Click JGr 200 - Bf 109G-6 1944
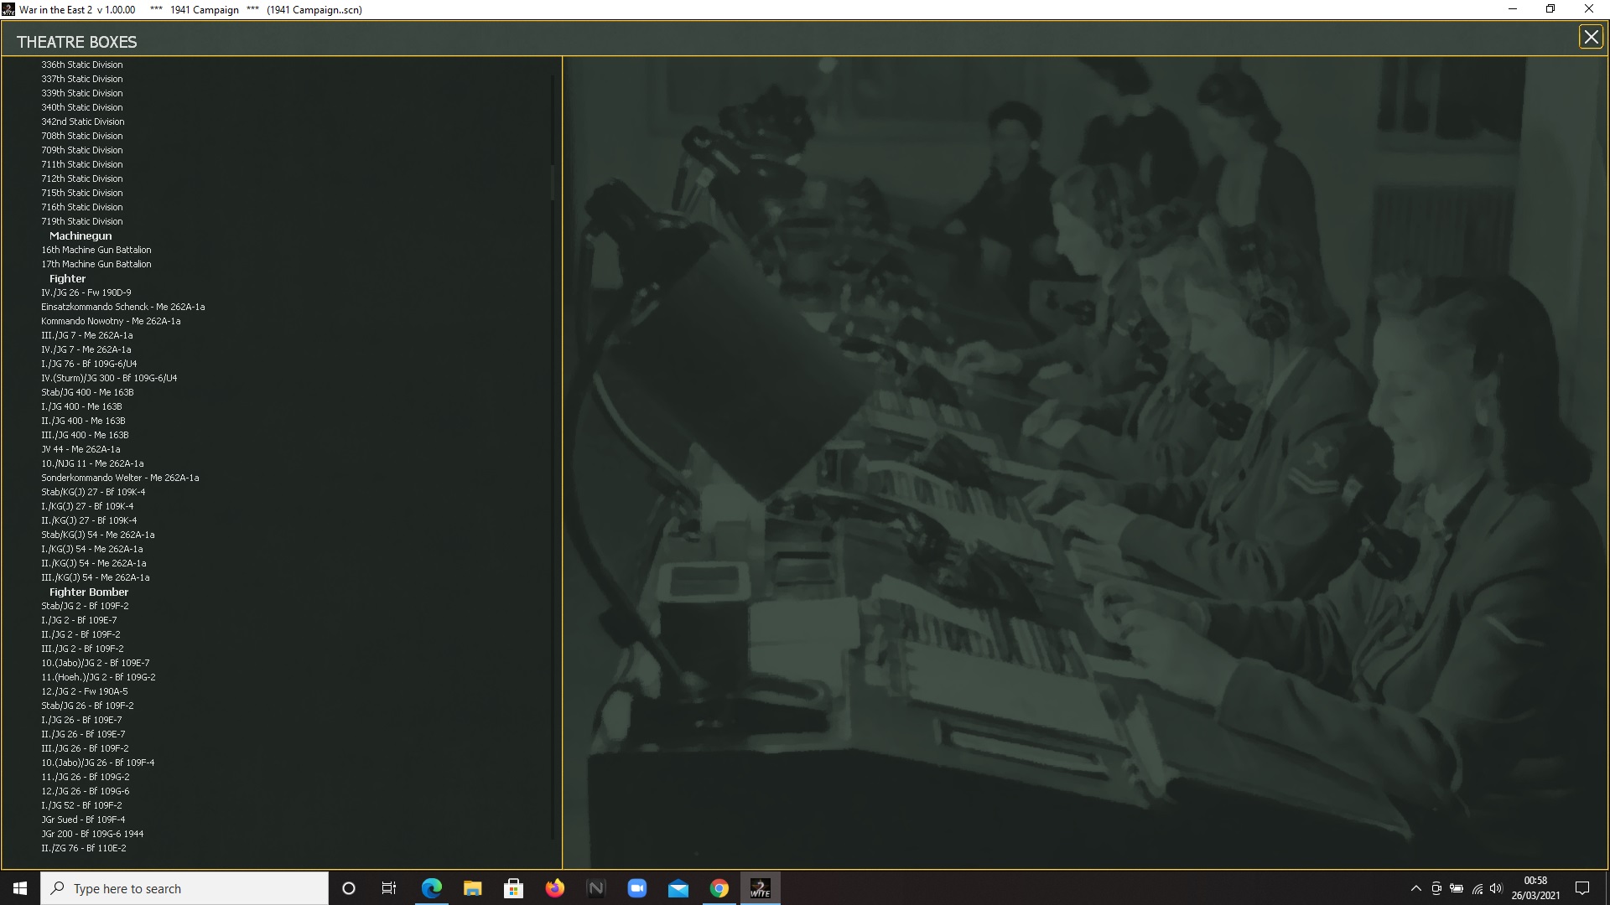Screen dimensions: 1610x905 pos(92,834)
